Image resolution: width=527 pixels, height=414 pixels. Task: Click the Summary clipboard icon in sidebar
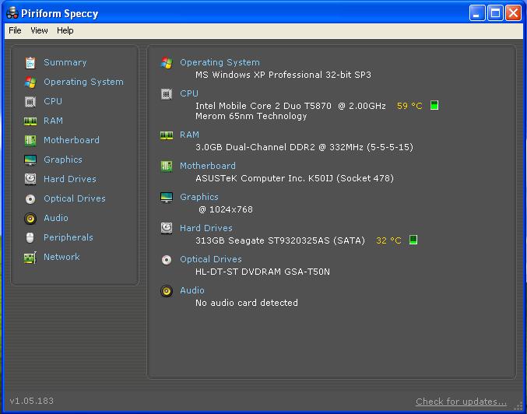30,63
